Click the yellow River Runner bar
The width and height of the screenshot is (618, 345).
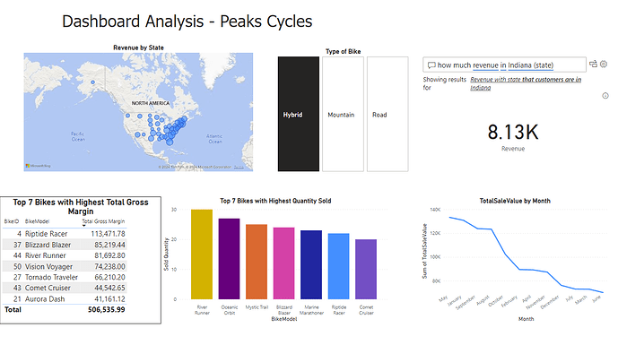[202, 254]
